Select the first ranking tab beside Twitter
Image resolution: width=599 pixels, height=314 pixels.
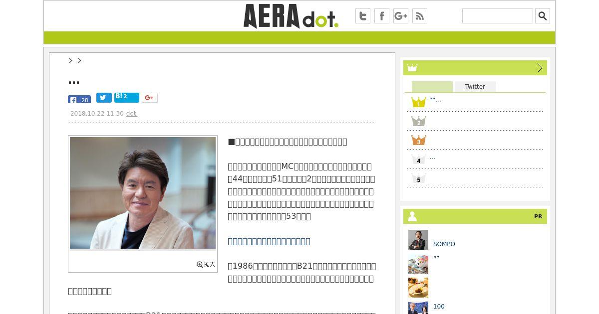pyautogui.click(x=432, y=87)
